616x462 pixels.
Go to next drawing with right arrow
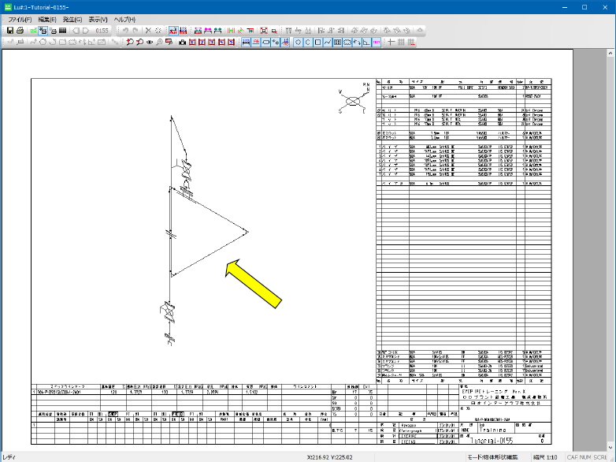pyautogui.click(x=86, y=30)
